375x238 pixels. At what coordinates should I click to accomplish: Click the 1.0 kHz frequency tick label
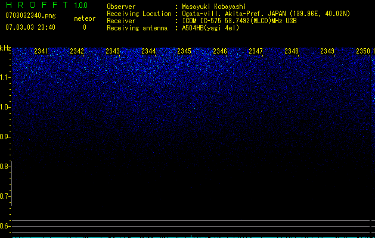[5, 107]
